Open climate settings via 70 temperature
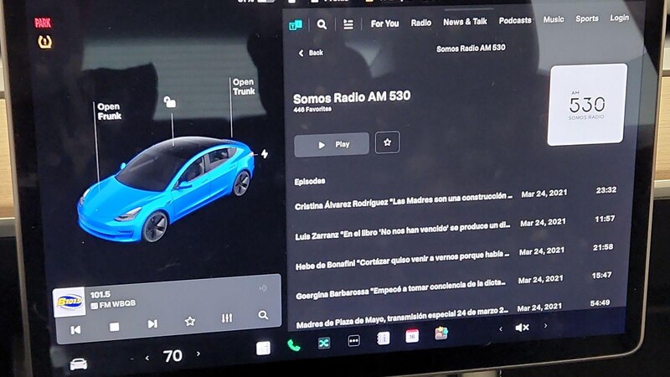Screen dimensions: 670x377 coord(173,355)
